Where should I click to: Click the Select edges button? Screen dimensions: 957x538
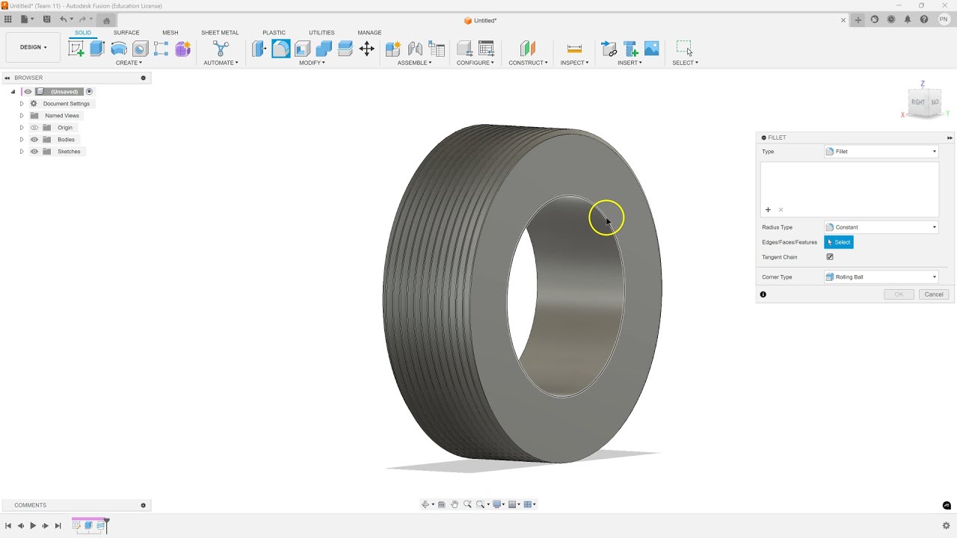tap(838, 242)
